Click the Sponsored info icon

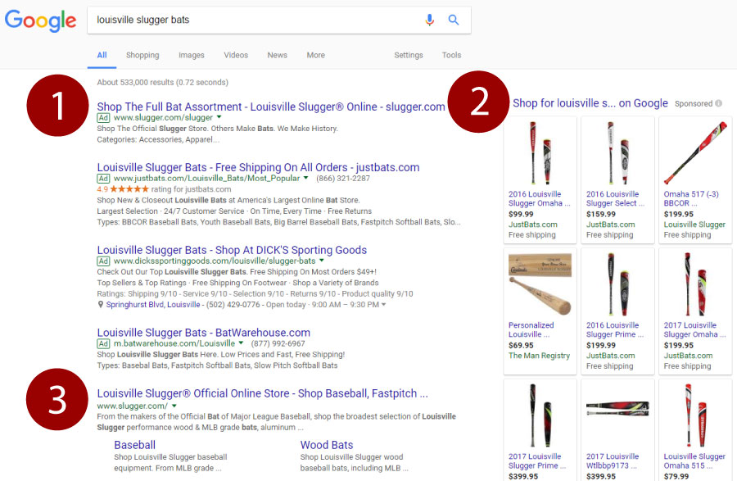719,103
